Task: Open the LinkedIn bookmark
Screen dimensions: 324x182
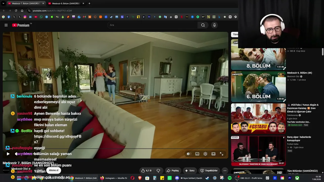Action: 30,17
